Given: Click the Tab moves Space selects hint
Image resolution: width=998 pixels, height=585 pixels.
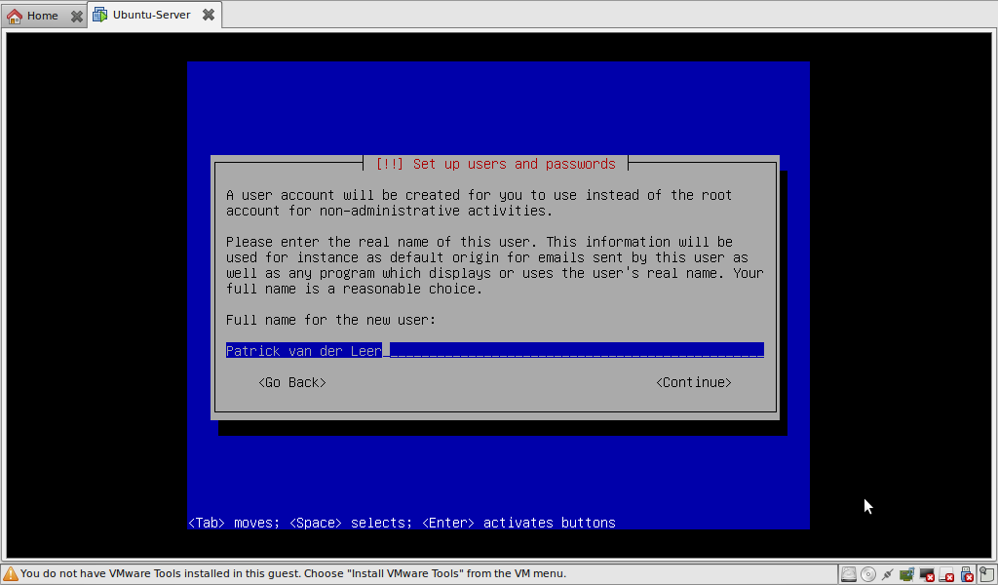Looking at the screenshot, I should click(x=403, y=523).
